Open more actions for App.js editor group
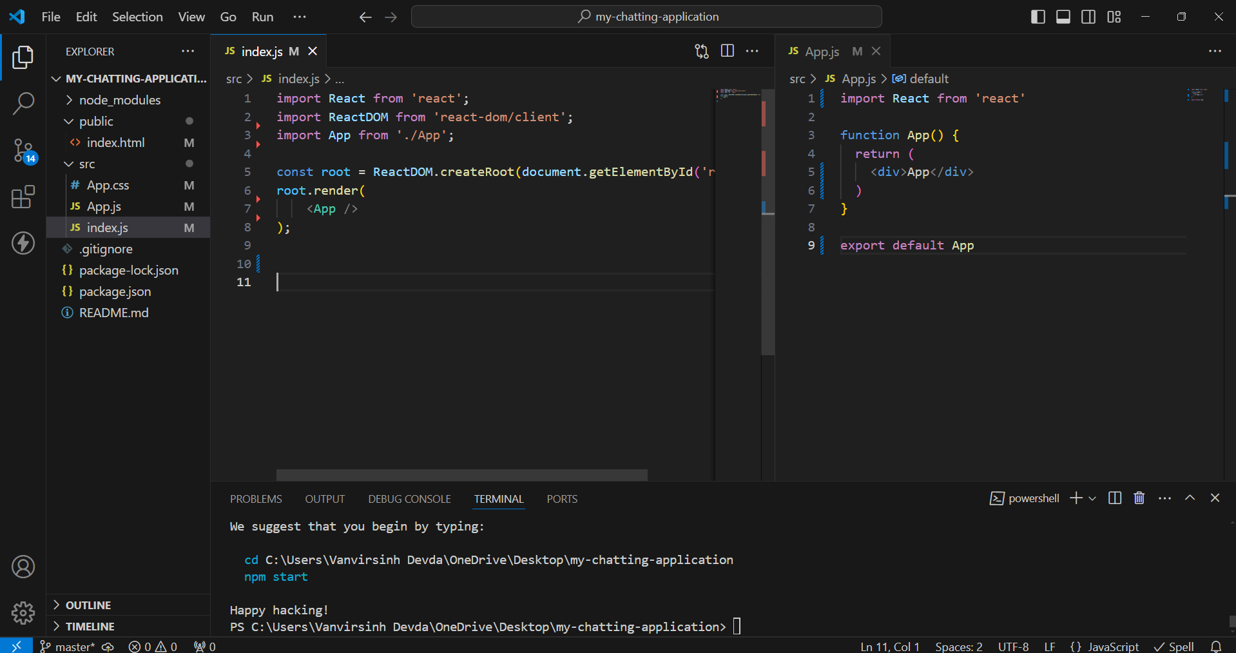 1215,51
